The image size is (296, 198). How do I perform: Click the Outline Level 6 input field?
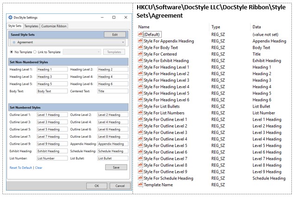tap(113, 129)
